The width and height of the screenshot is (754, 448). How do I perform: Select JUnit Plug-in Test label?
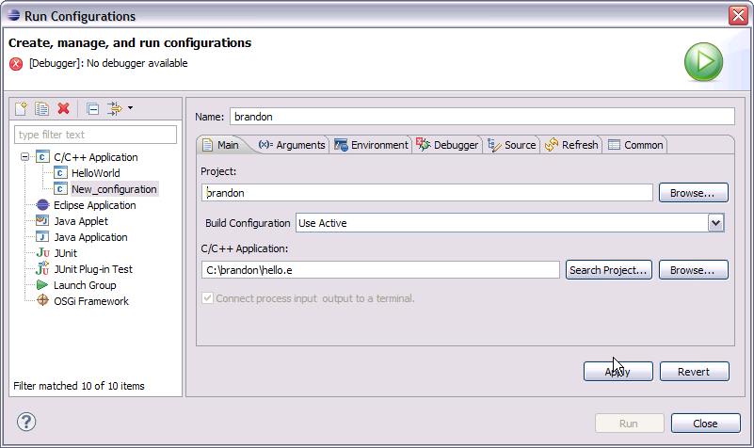point(93,269)
